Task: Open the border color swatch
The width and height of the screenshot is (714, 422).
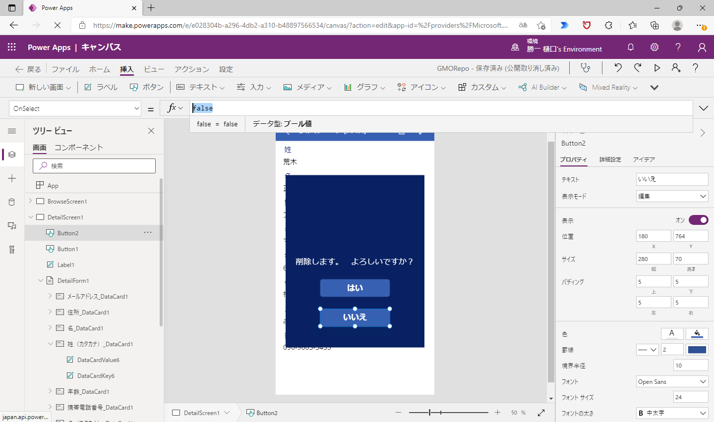Action: [x=697, y=350]
